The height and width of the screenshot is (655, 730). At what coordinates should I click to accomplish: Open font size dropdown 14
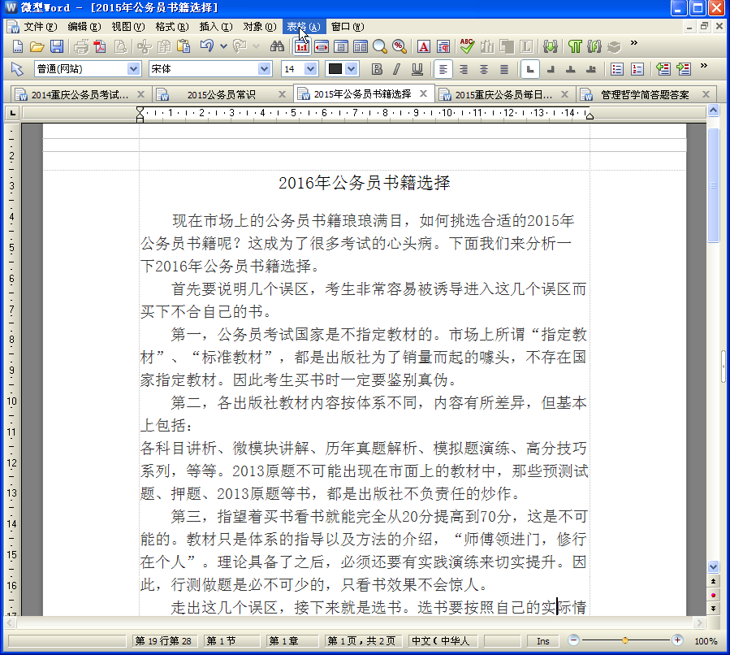(x=310, y=69)
